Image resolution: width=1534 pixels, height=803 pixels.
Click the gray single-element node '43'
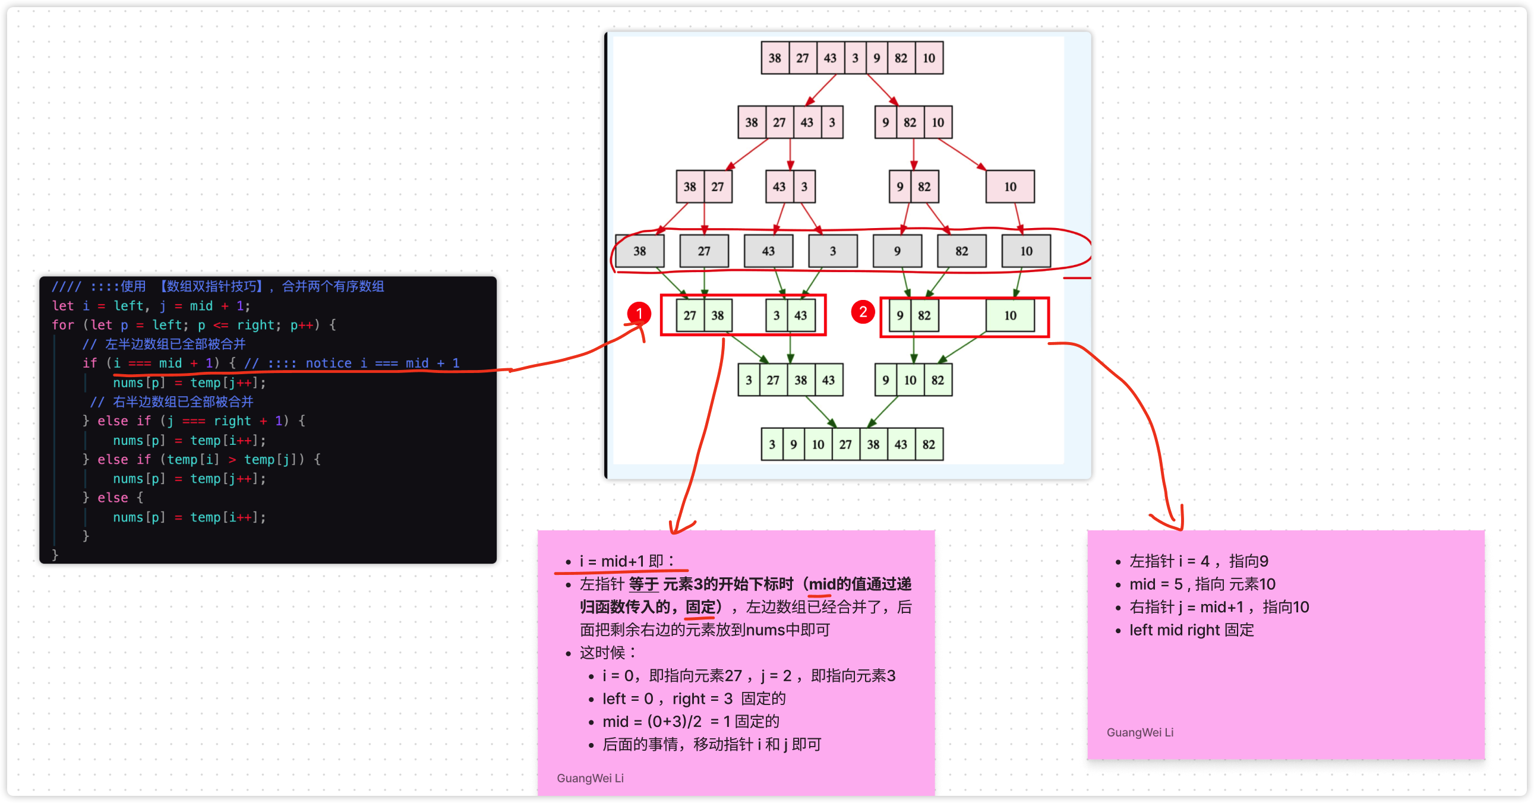[x=768, y=251]
